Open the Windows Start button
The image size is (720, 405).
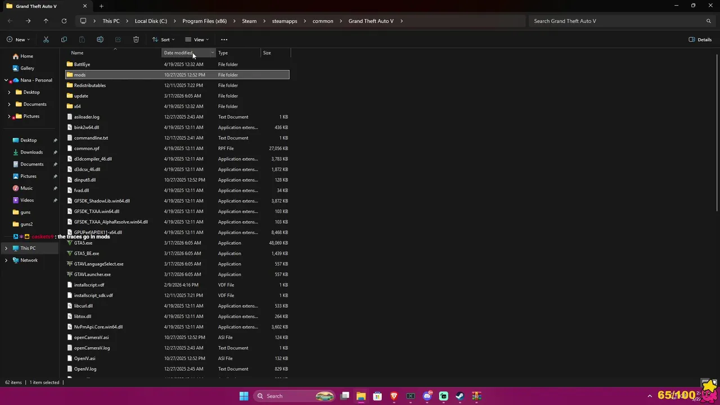(x=244, y=396)
